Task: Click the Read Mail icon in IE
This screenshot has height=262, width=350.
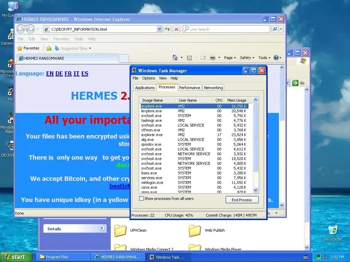Action: 203,58
